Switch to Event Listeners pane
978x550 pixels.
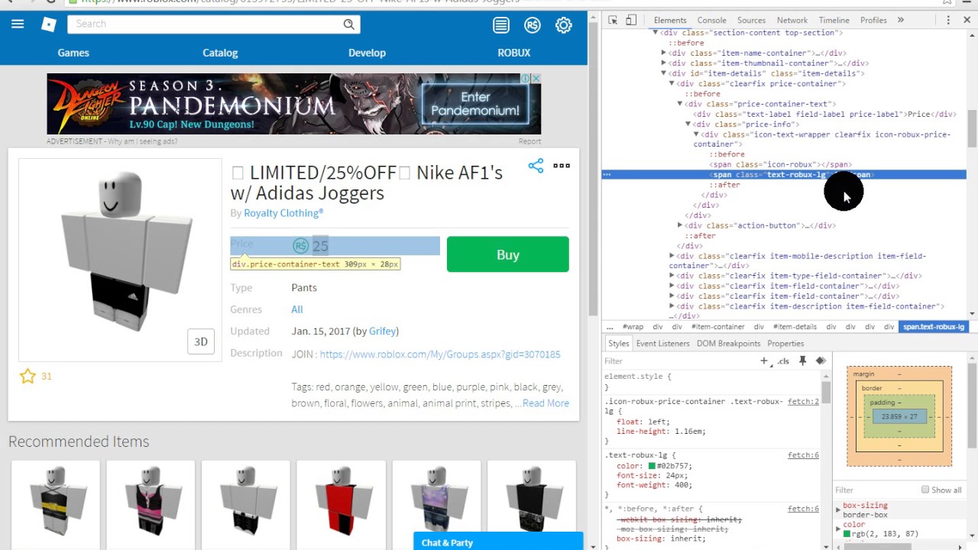click(662, 344)
